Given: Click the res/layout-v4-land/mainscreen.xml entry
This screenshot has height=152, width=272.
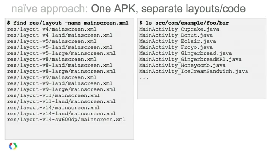Looking at the screenshot, I should click(60, 35).
